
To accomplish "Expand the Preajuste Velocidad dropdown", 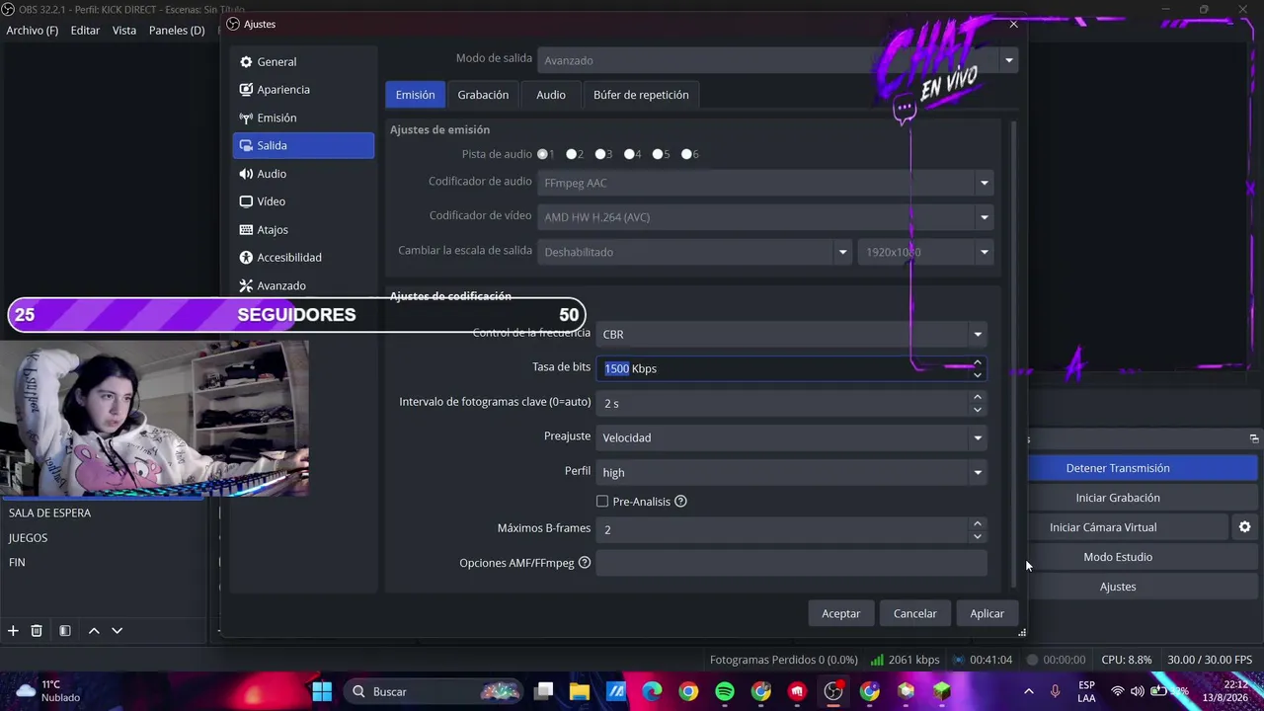I will point(791,437).
